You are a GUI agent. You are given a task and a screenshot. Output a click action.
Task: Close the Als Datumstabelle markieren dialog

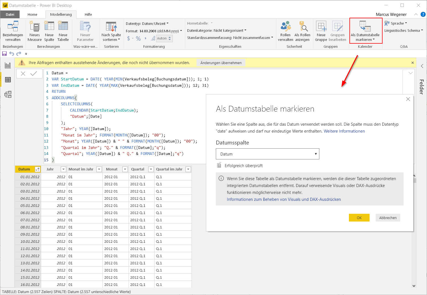(408, 99)
